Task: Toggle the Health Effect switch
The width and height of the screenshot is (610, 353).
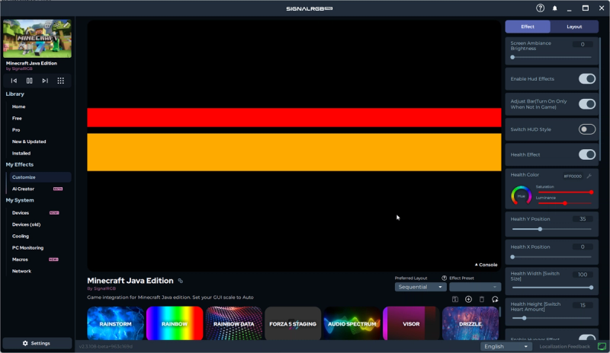Action: pos(586,154)
